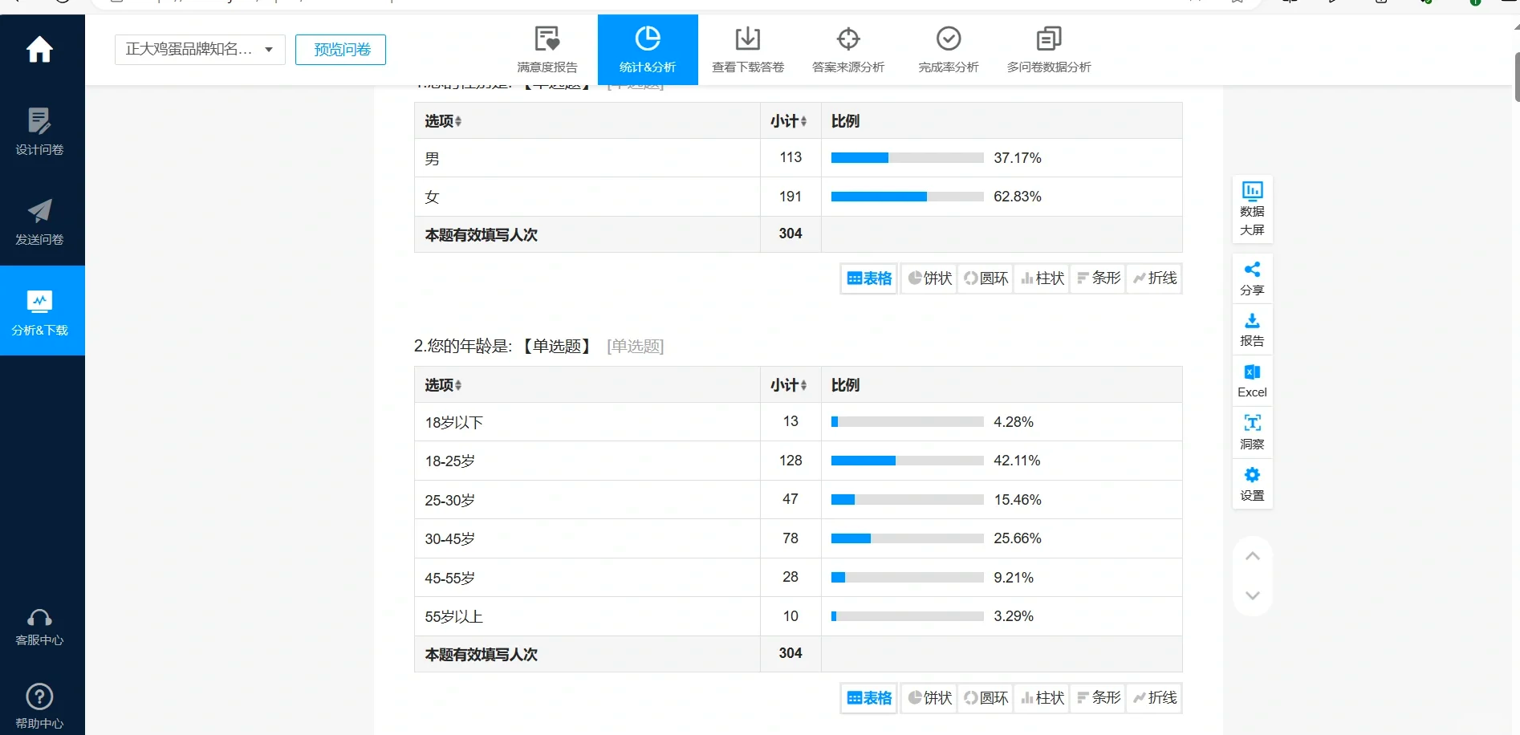
Task: Switch to the 完成率分析 tab
Action: [x=948, y=49]
